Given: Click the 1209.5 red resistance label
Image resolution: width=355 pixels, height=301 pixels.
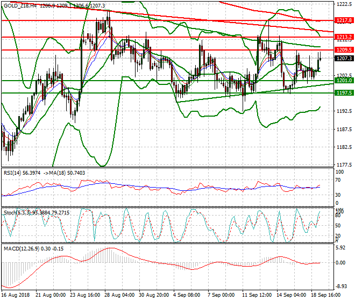Looking at the screenshot, I should (344, 50).
